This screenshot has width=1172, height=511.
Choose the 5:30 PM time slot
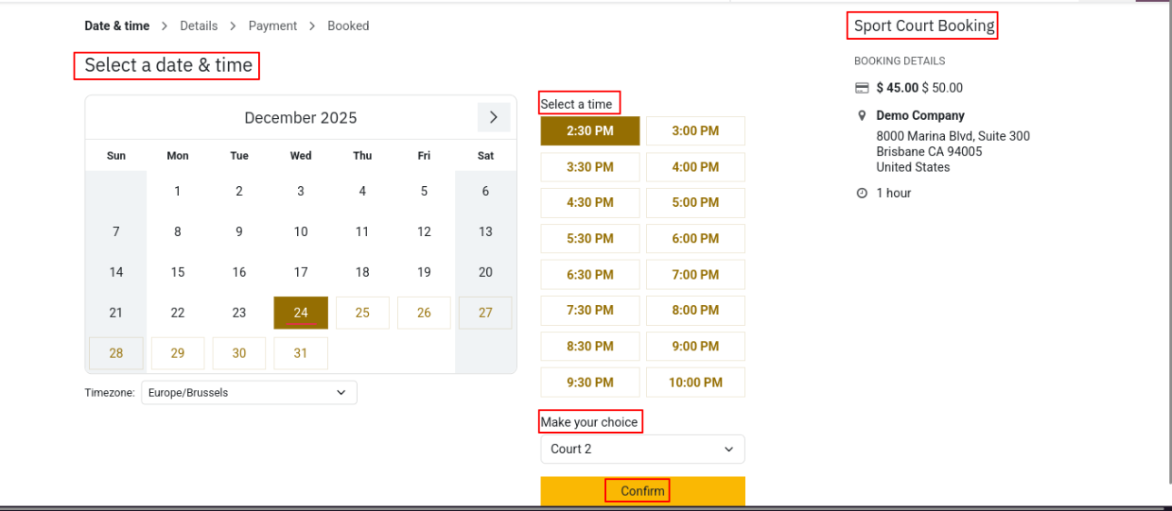pyautogui.click(x=590, y=239)
